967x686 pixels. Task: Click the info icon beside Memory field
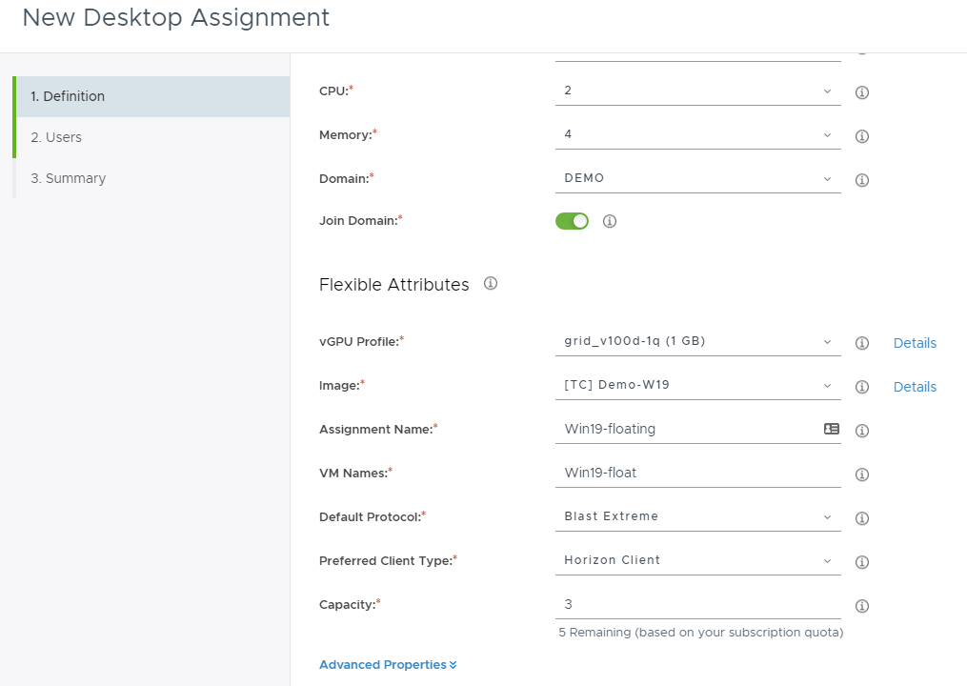click(862, 136)
